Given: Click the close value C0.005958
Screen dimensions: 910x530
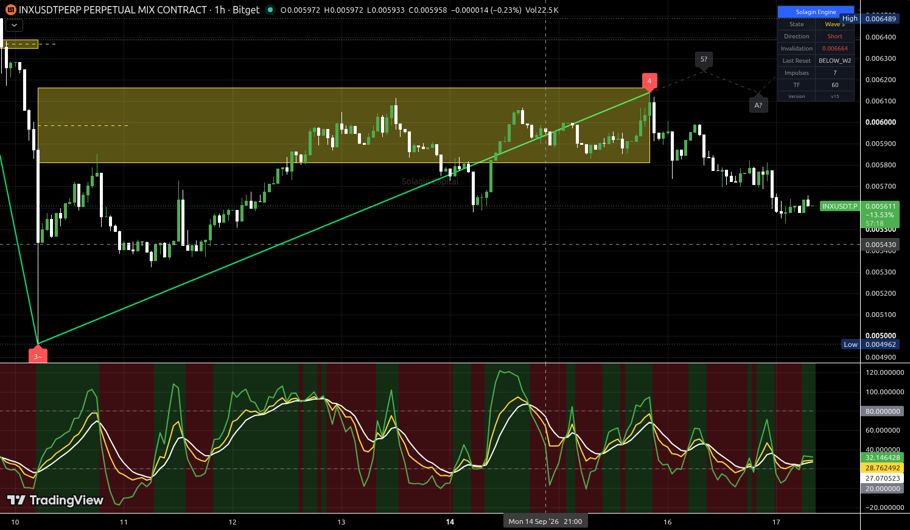Looking at the screenshot, I should tap(428, 10).
